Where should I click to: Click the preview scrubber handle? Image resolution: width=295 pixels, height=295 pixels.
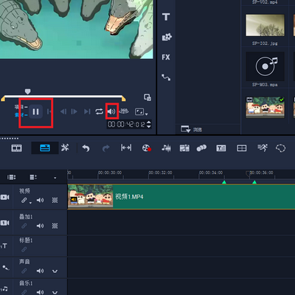[27, 91]
